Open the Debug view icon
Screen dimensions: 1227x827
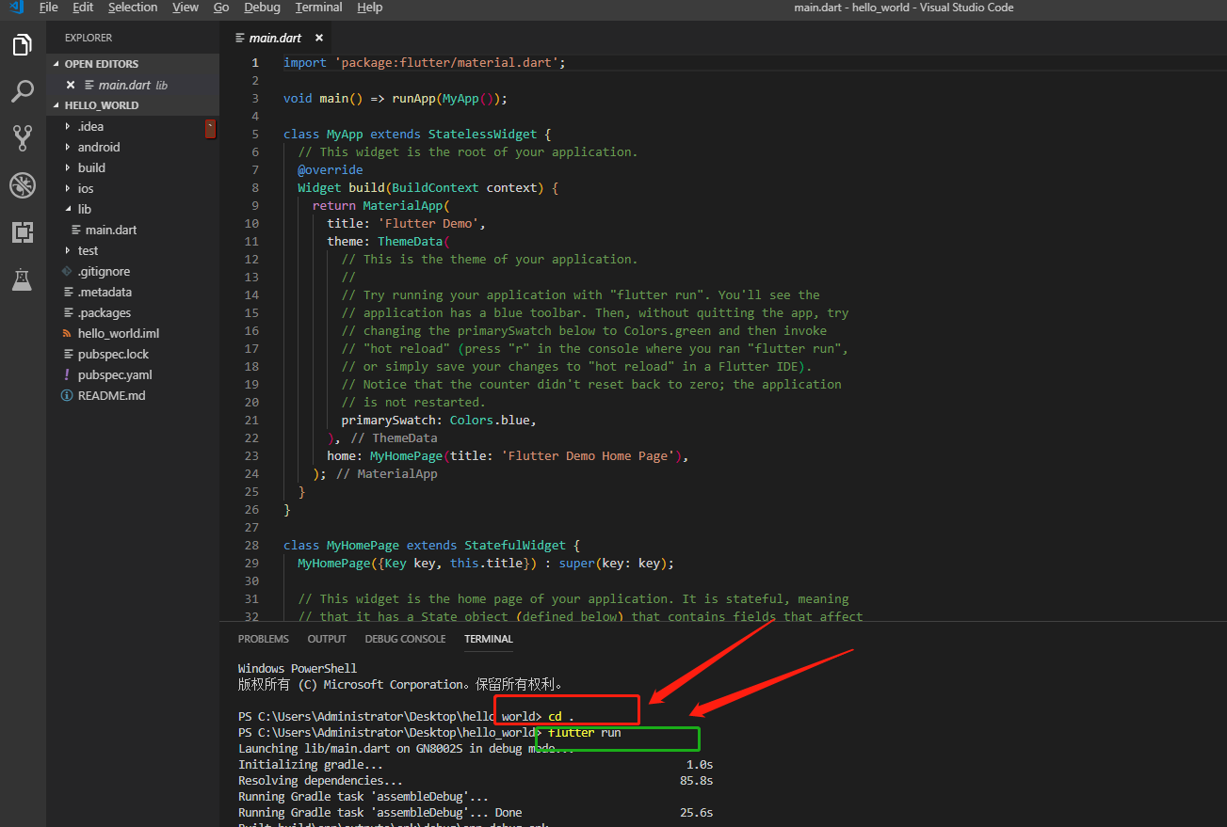[x=23, y=185]
